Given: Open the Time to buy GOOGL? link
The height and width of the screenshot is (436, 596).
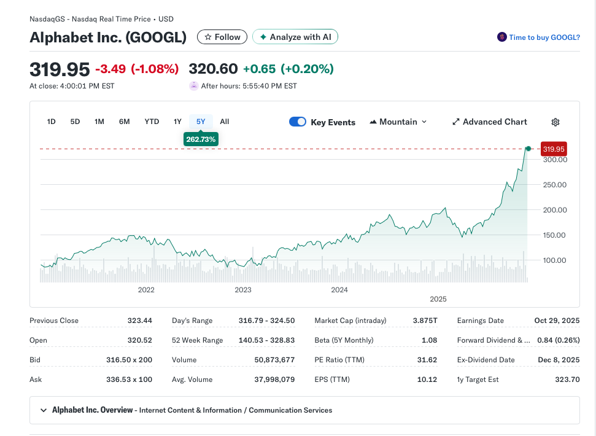Looking at the screenshot, I should point(544,37).
